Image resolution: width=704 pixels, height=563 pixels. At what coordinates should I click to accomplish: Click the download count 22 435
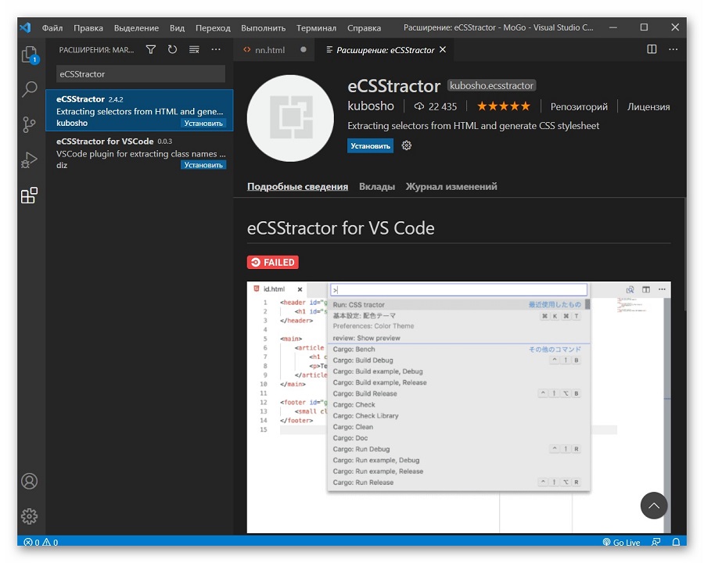(435, 106)
